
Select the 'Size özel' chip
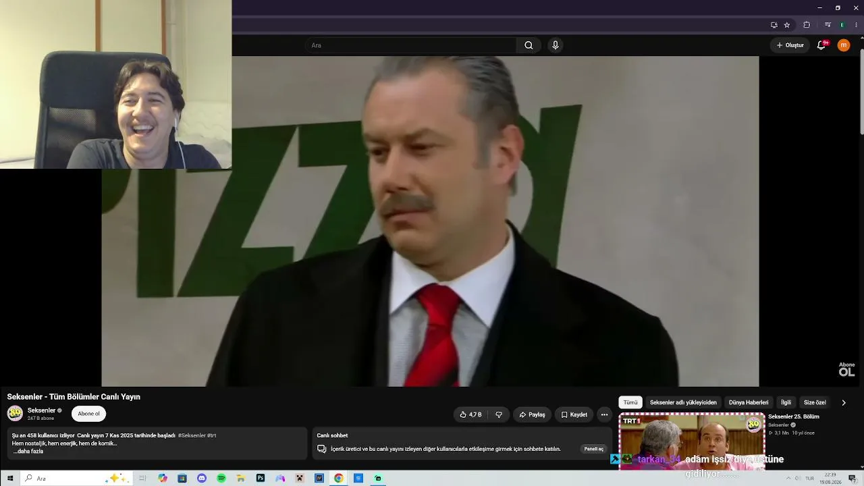coord(815,402)
